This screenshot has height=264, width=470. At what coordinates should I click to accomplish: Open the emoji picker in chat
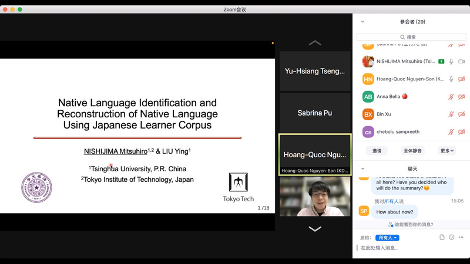click(x=451, y=237)
